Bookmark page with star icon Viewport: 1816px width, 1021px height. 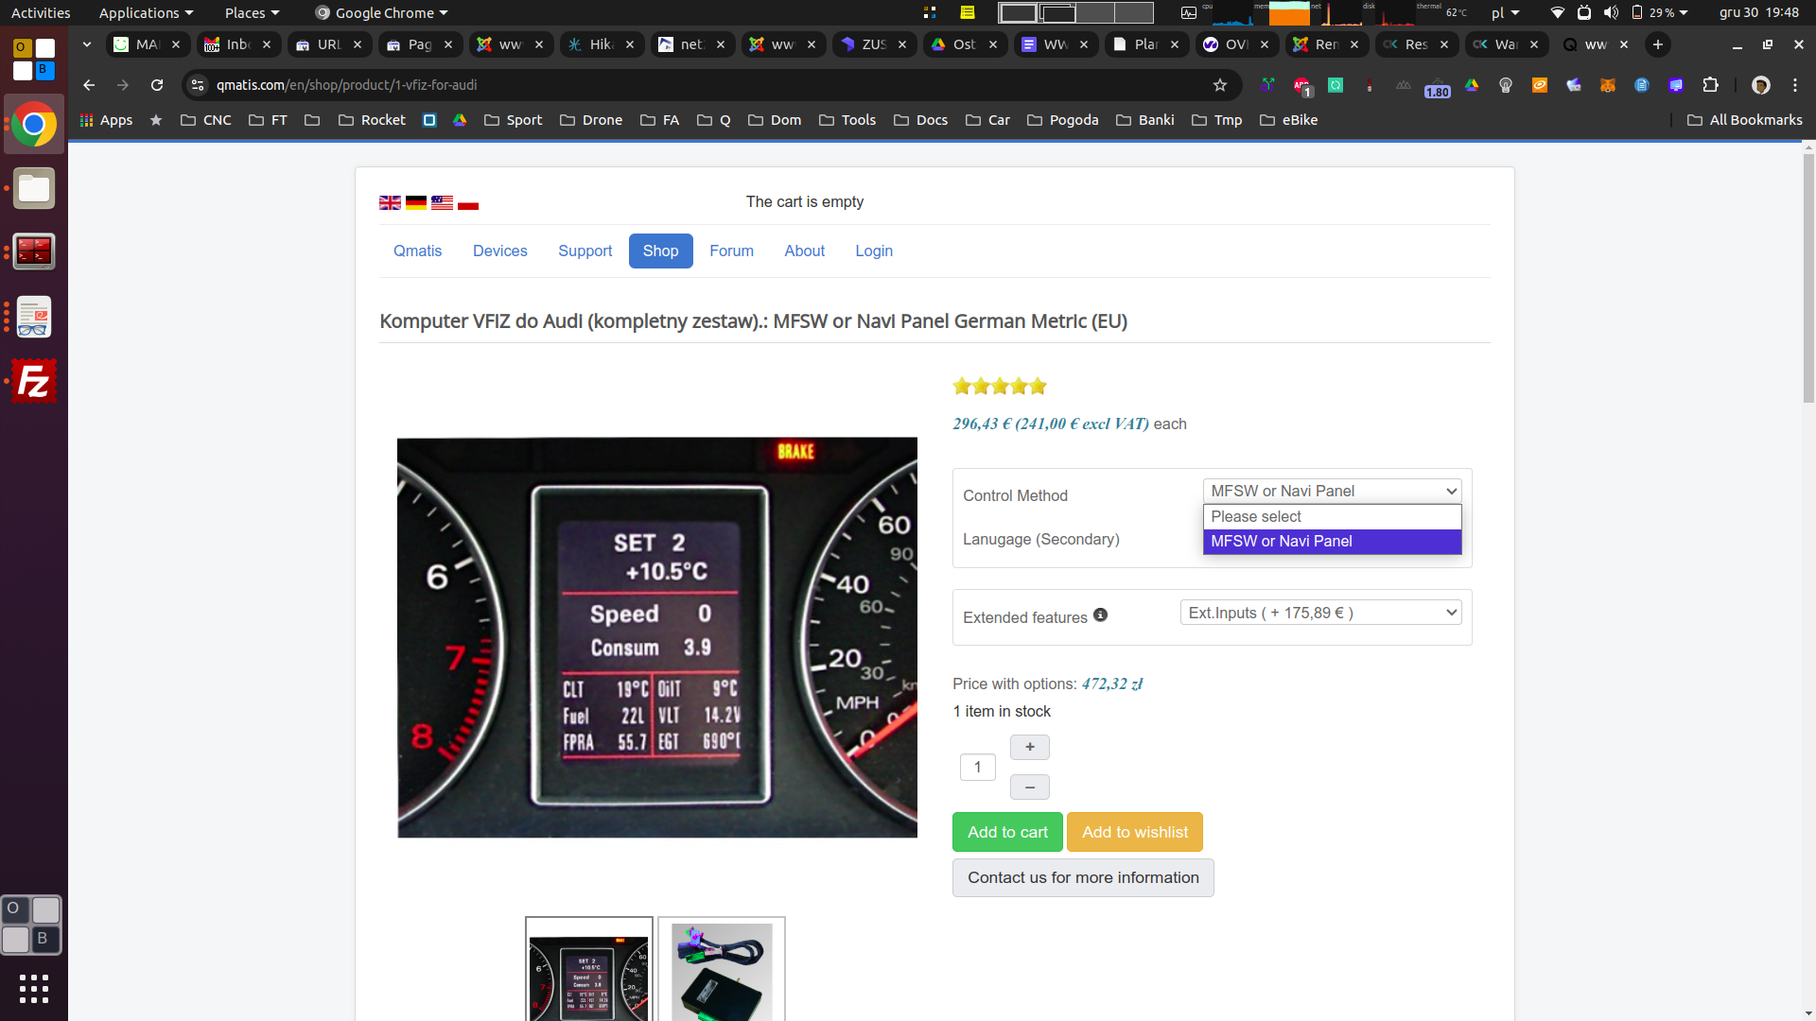tap(1220, 85)
